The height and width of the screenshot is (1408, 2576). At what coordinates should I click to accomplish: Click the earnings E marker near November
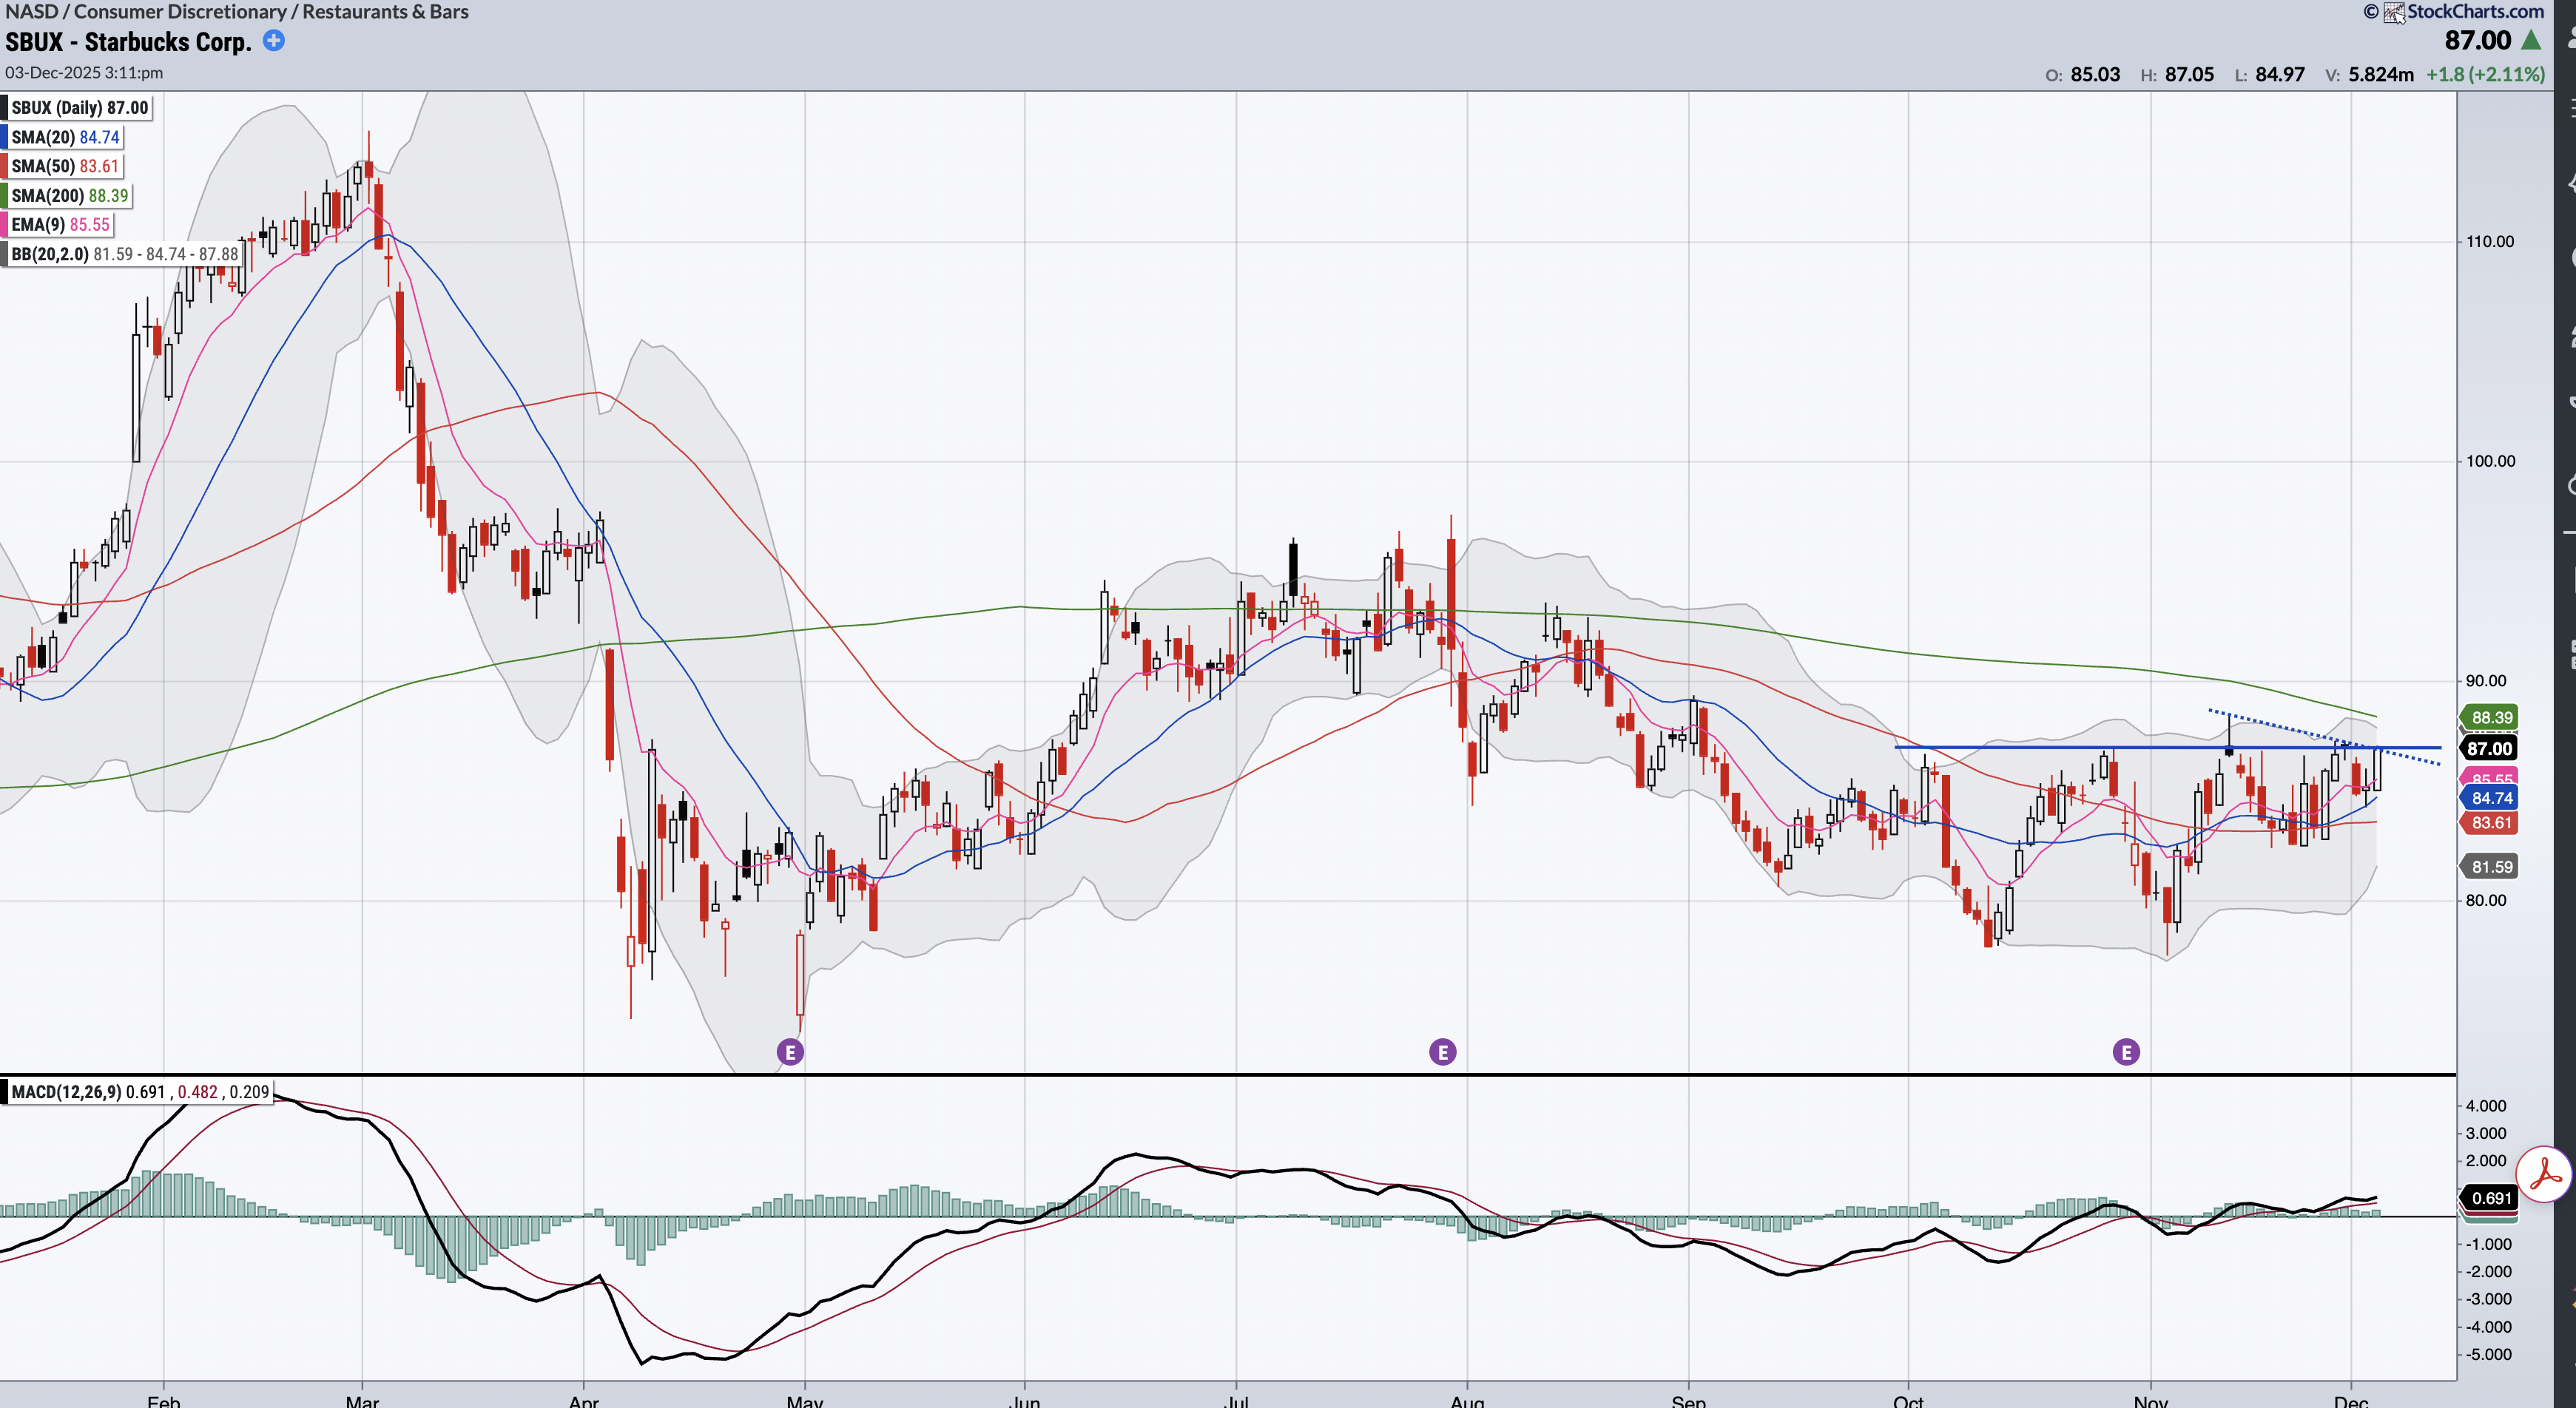[x=2126, y=1052]
